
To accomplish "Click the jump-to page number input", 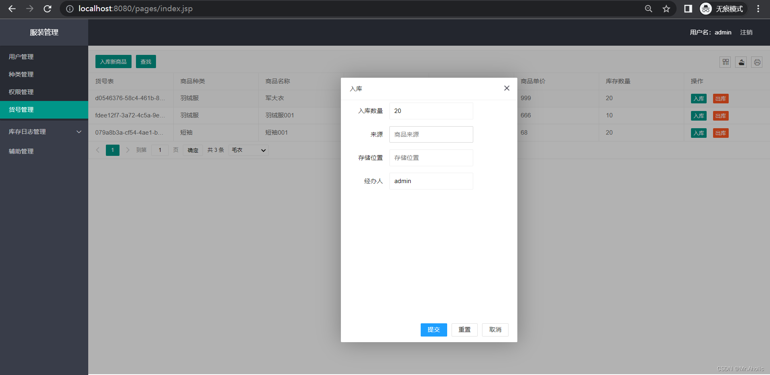I will click(x=160, y=150).
